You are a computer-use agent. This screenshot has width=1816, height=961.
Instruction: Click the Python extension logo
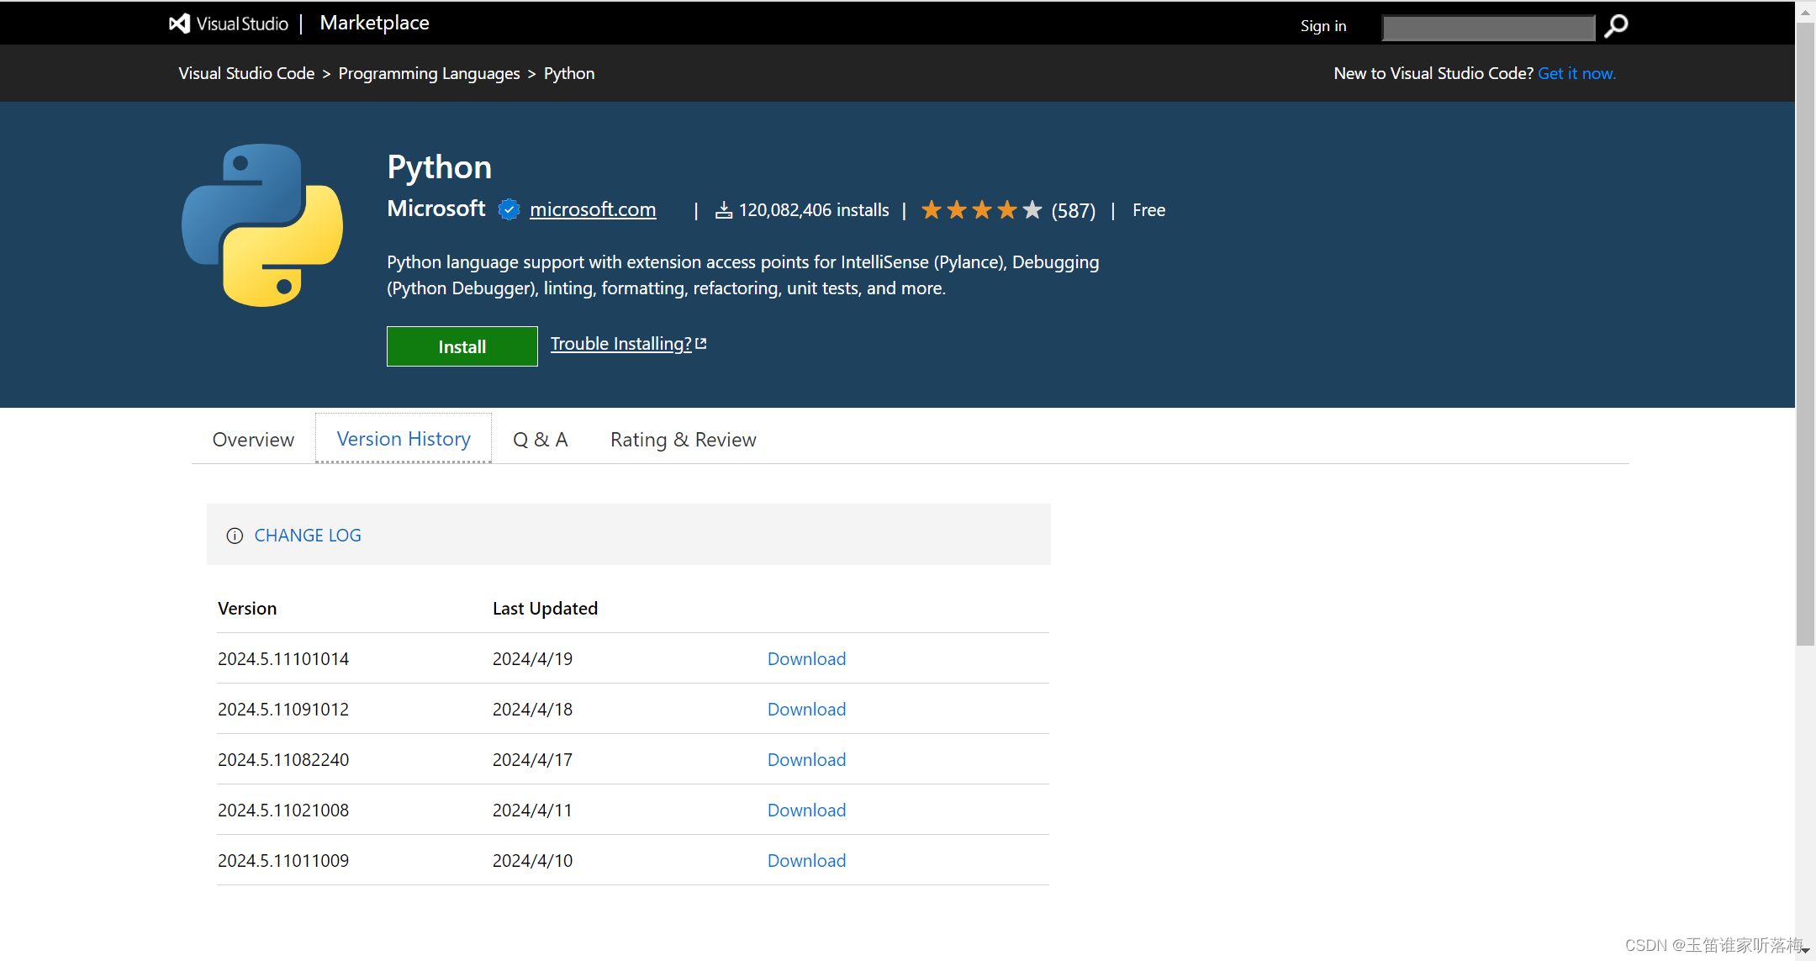[x=262, y=225]
